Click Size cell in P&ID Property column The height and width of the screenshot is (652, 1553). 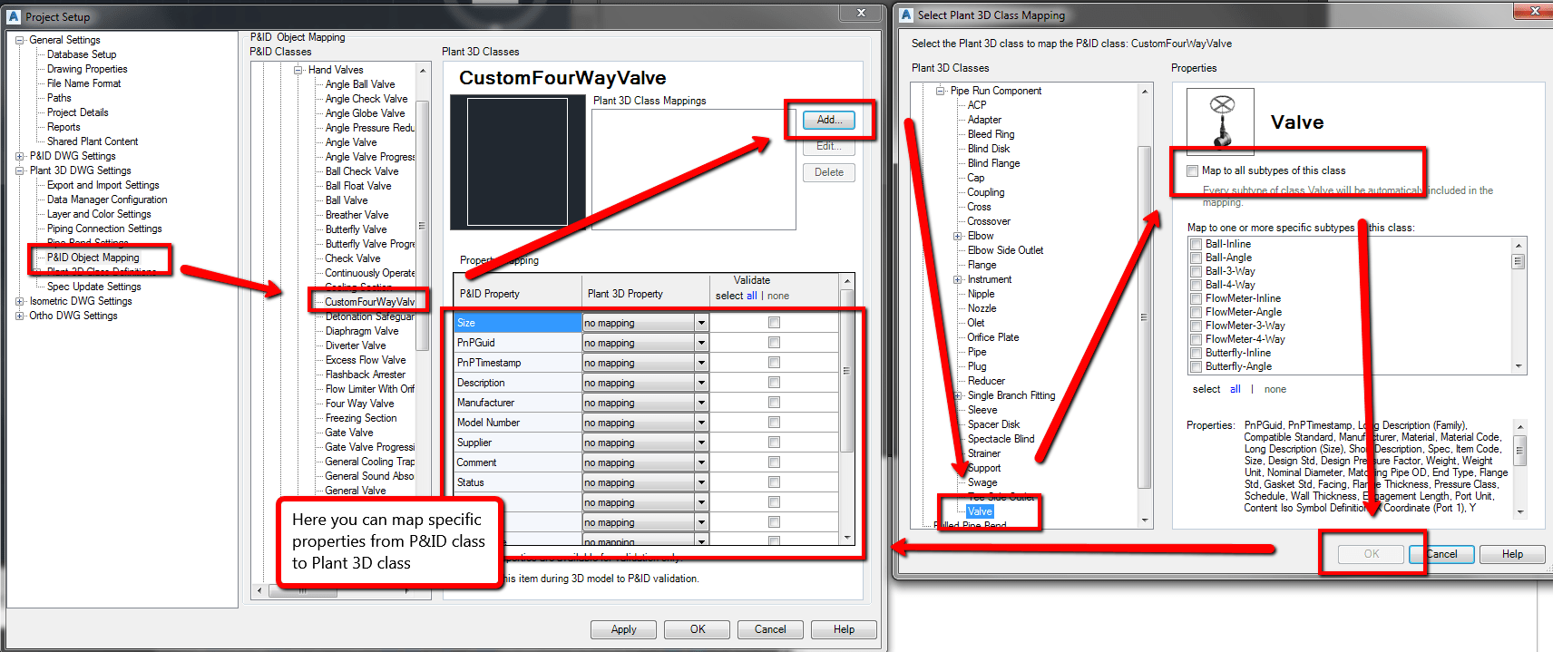(x=518, y=323)
